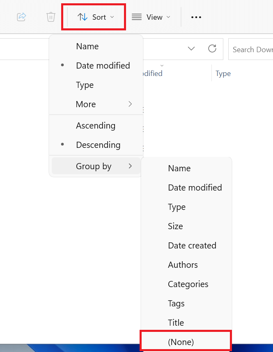Click the Share icon in the toolbar
Image resolution: width=273 pixels, height=352 pixels.
coord(21,17)
